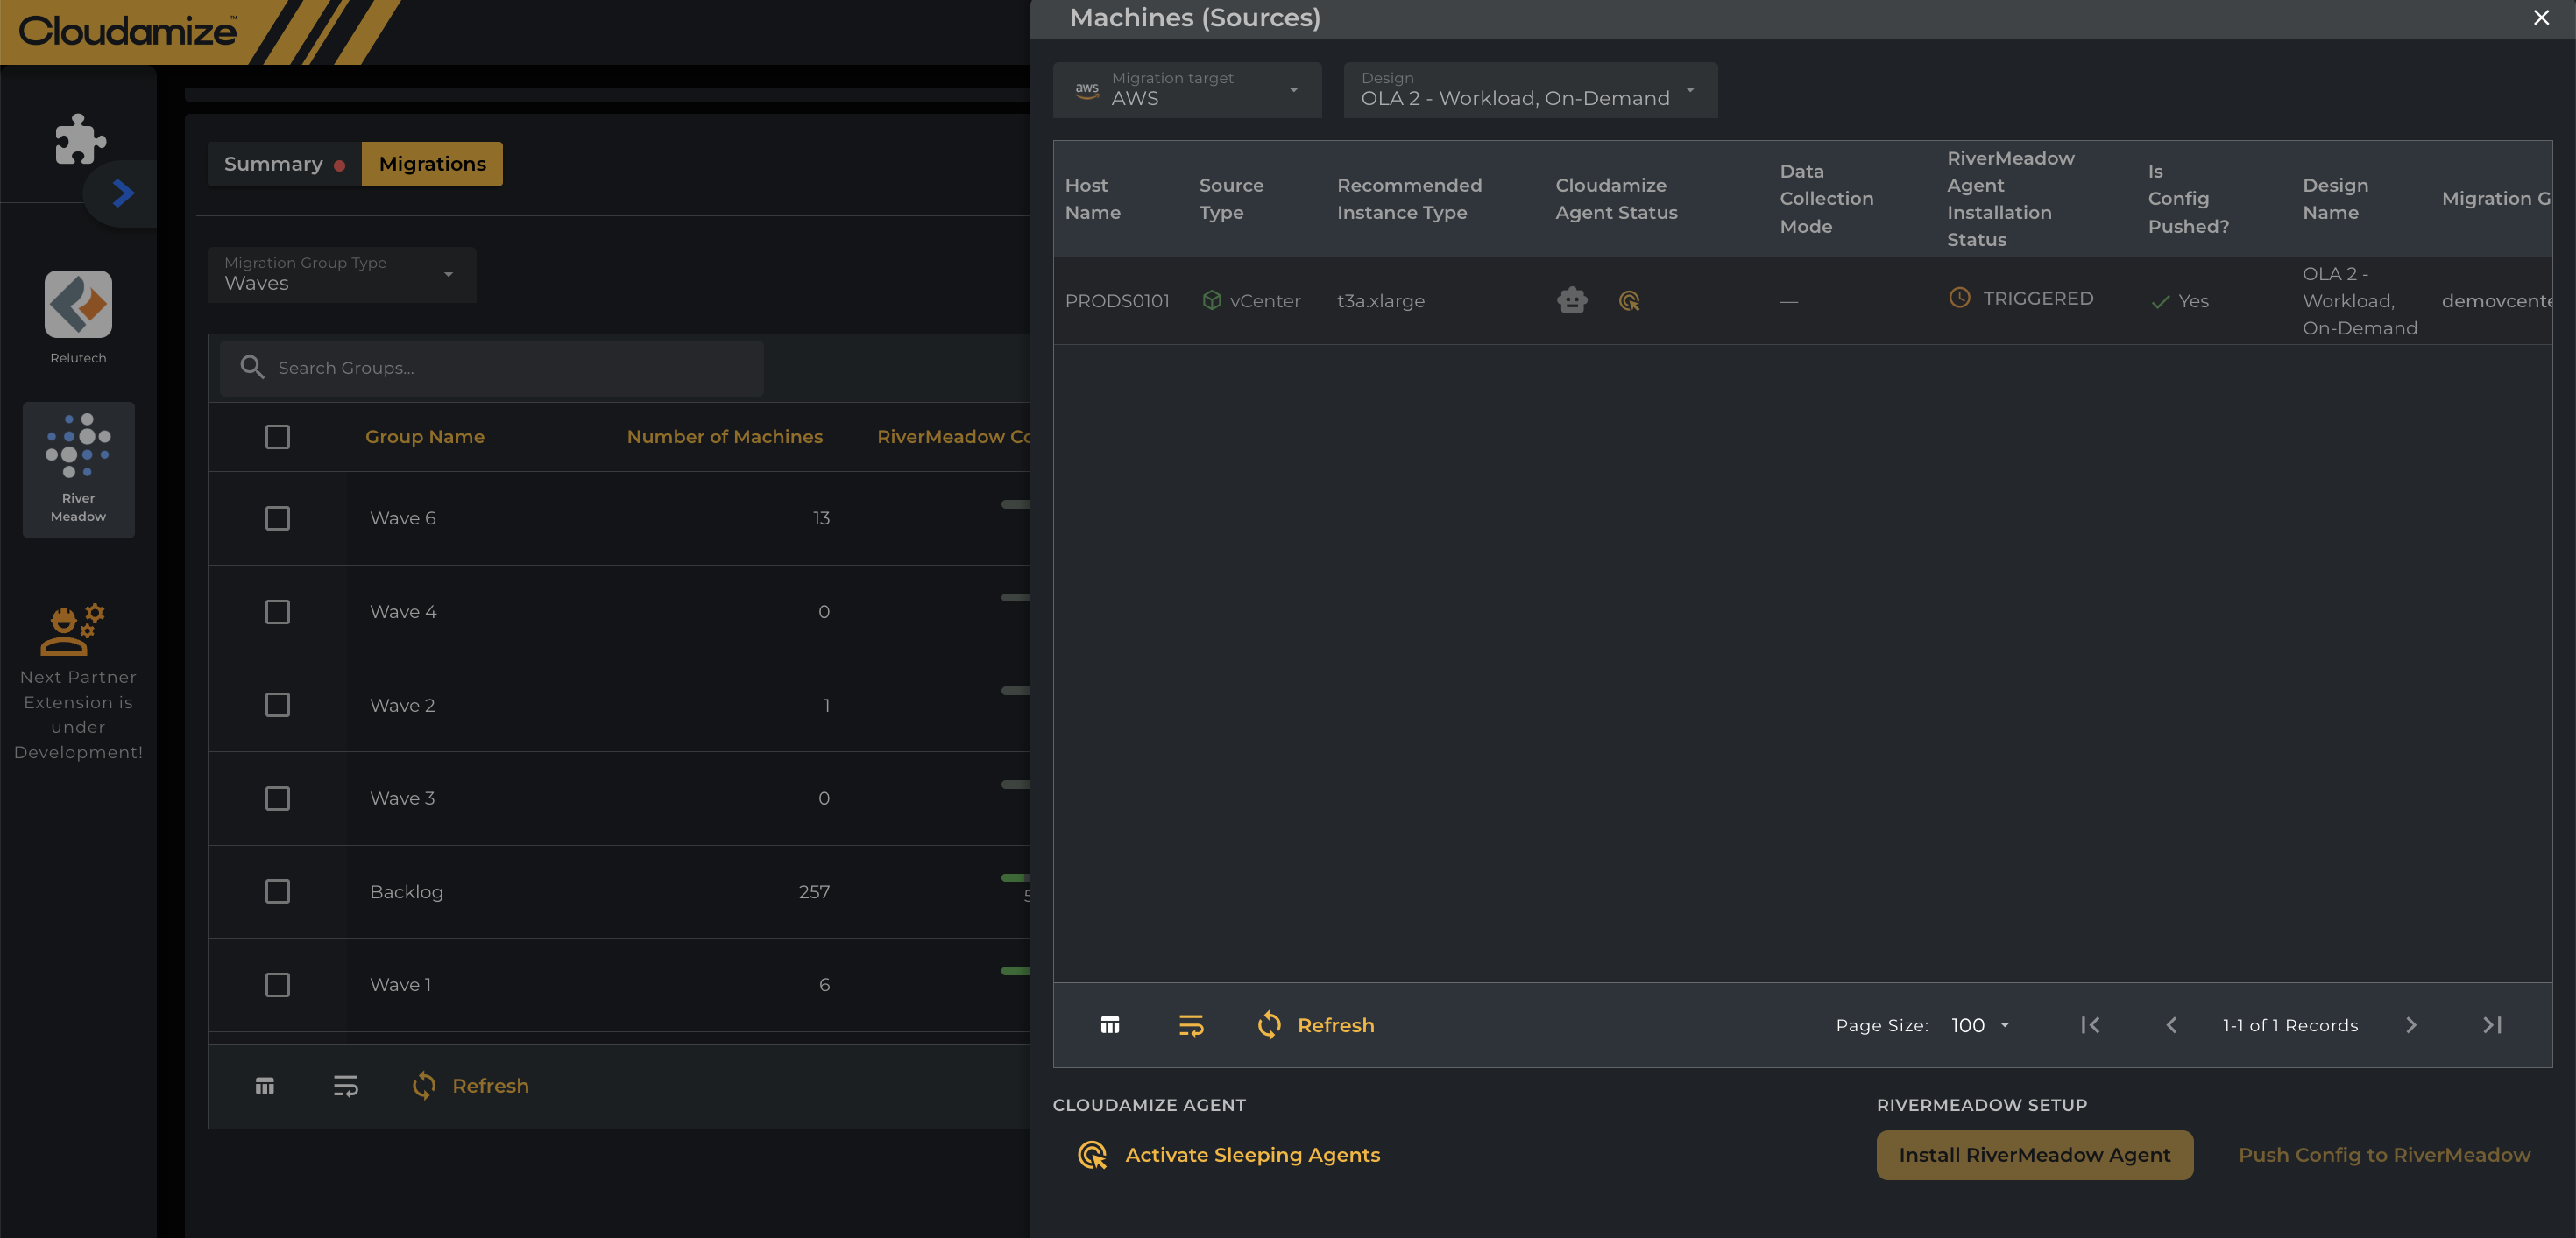Open column chooser in Machines panel footer
The height and width of the screenshot is (1238, 2576).
point(1110,1025)
